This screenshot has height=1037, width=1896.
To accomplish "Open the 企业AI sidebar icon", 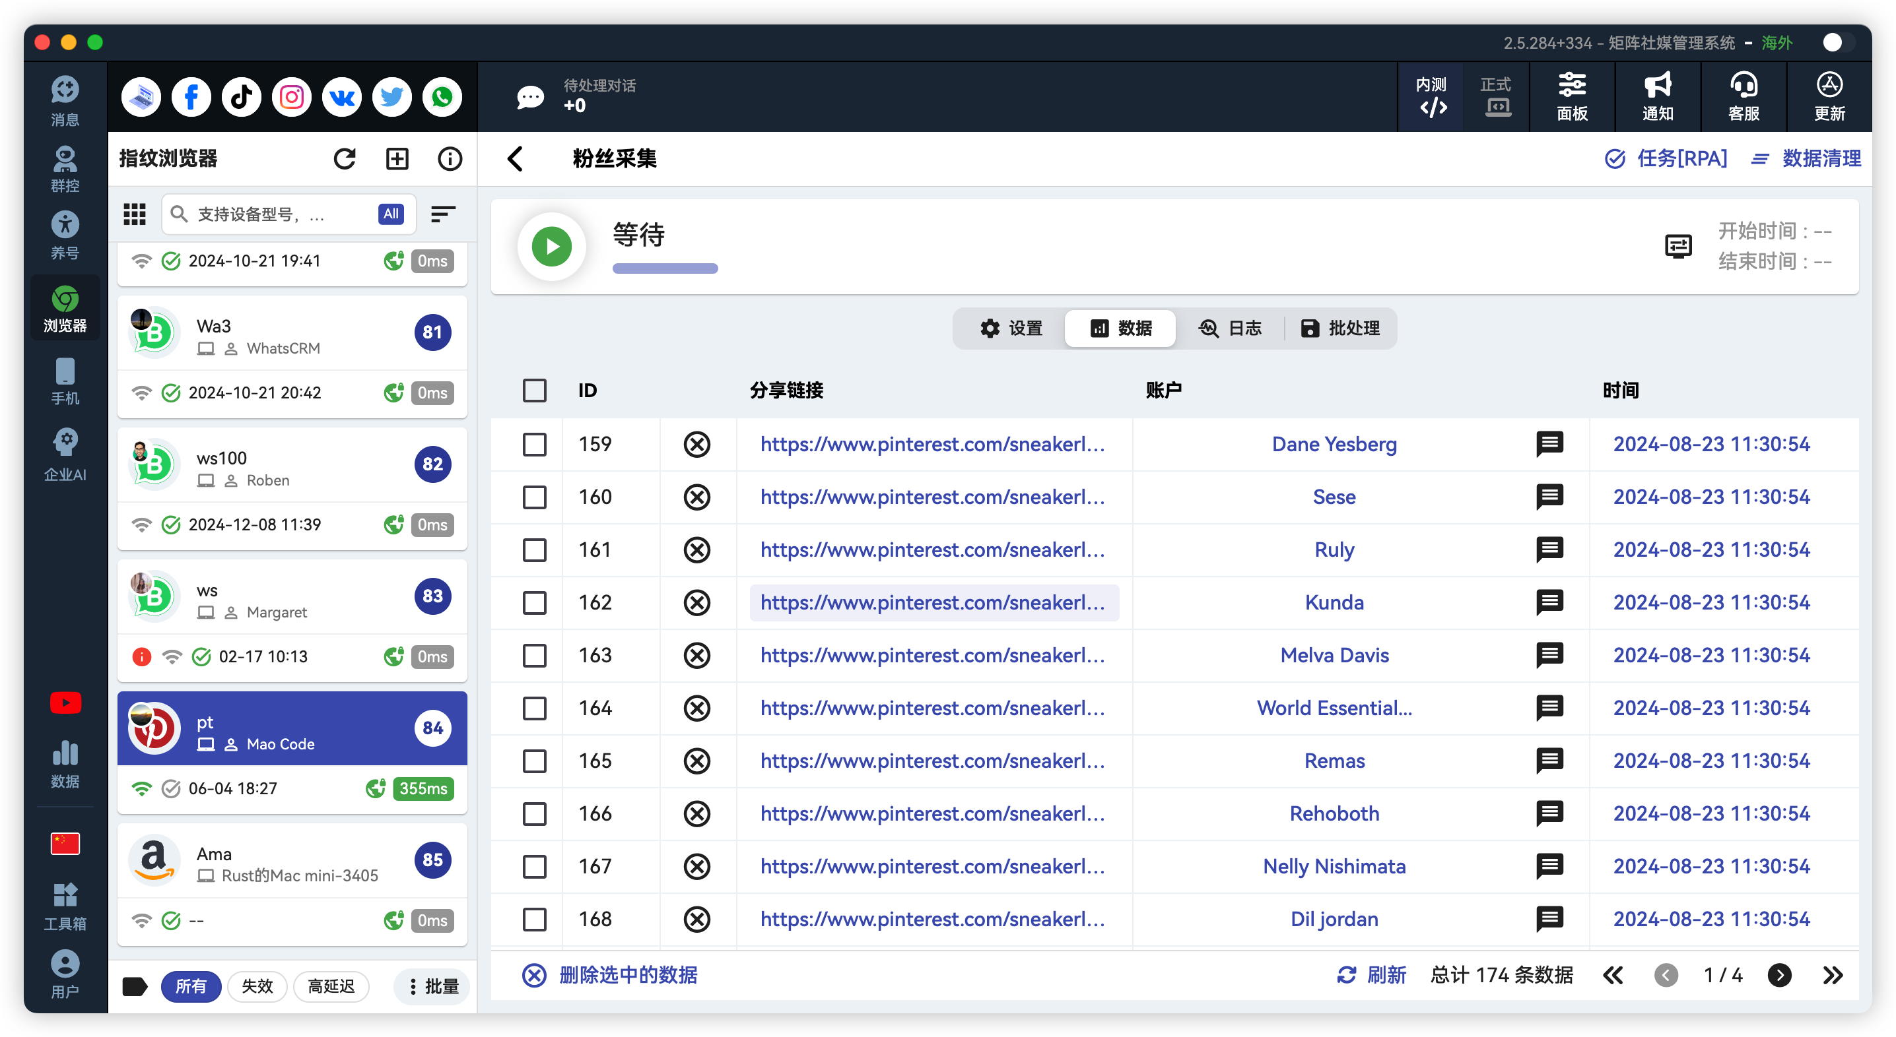I will point(65,455).
